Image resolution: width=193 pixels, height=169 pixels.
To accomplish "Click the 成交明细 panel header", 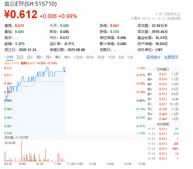I will [x=163, y=124].
